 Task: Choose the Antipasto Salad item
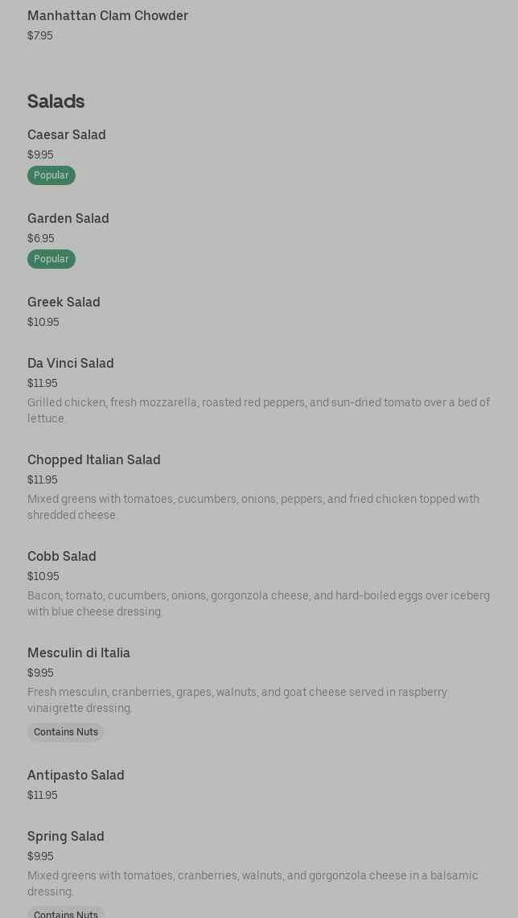pyautogui.click(x=76, y=776)
